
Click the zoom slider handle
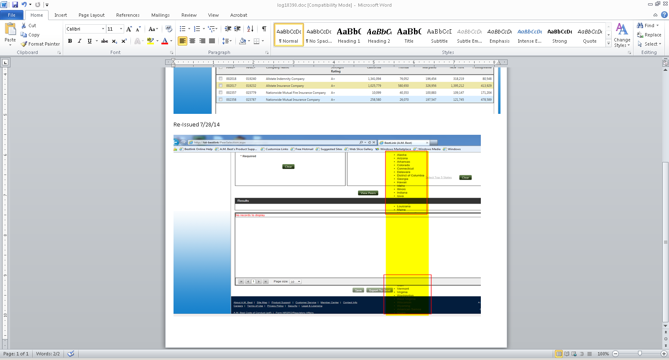640,354
